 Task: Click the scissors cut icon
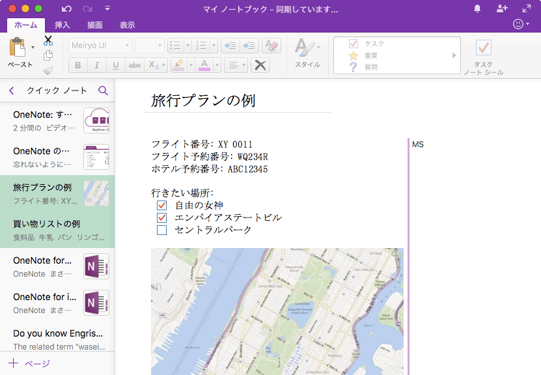[x=48, y=41]
